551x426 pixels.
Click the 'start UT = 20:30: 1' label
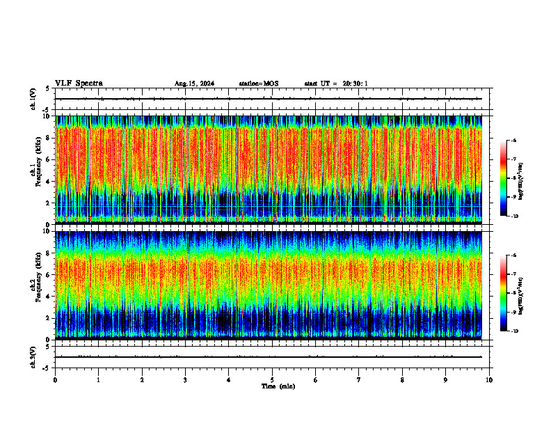tap(336, 84)
